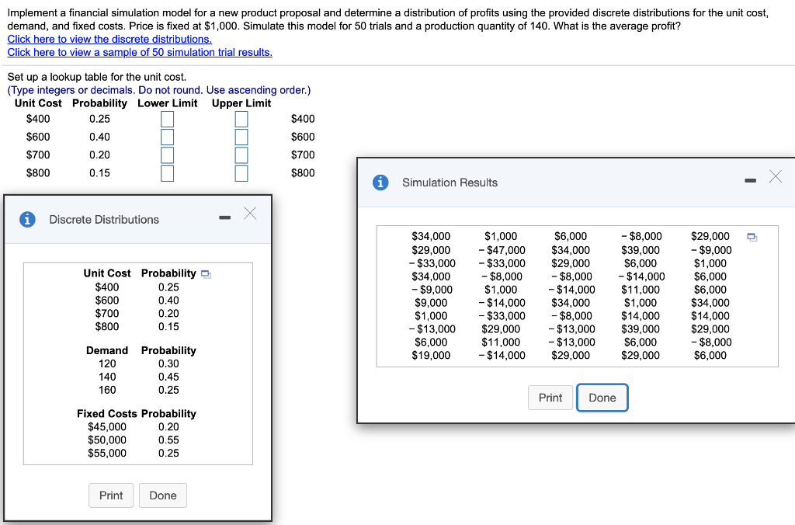
Task: Click the copy icon beside Unit Cost Probability header
Action: 205,272
